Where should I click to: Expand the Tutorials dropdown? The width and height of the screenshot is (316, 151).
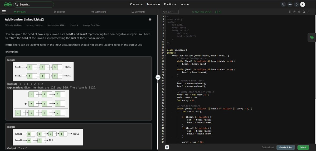point(153,4)
